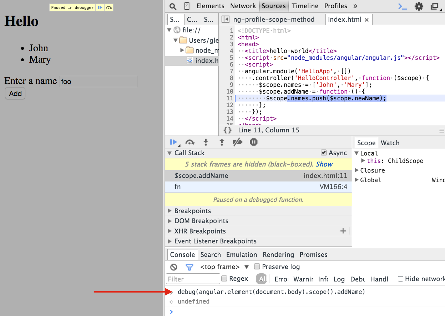
Task: Switch to the Network panel
Action: [x=243, y=6]
